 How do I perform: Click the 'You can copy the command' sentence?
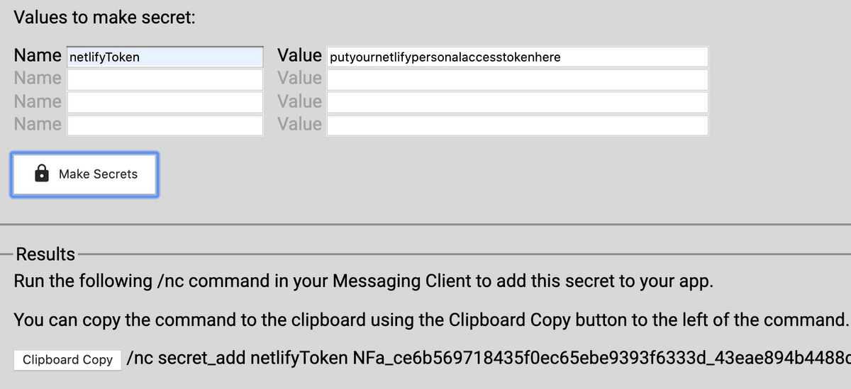(x=430, y=320)
